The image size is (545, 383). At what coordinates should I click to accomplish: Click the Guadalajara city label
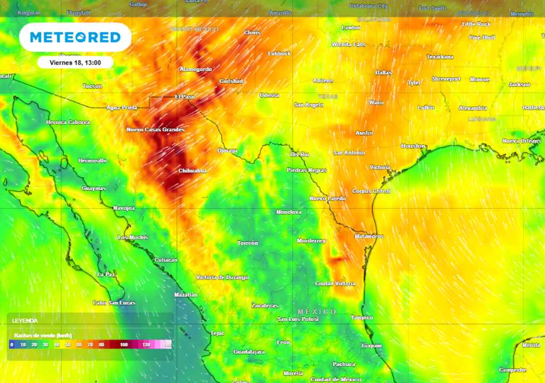point(249,352)
